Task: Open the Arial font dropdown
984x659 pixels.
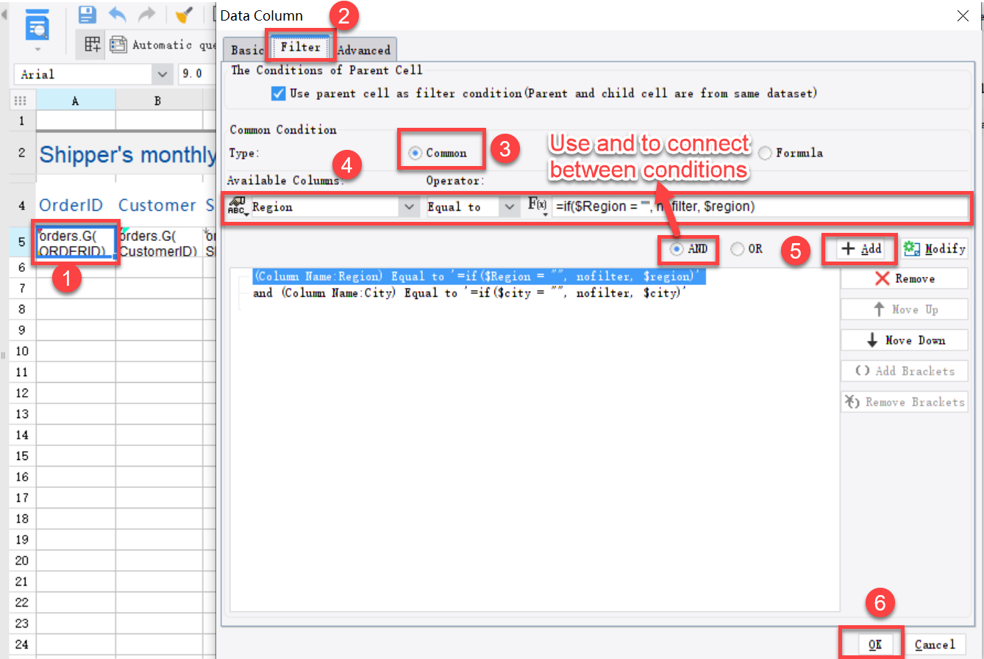Action: pos(163,73)
